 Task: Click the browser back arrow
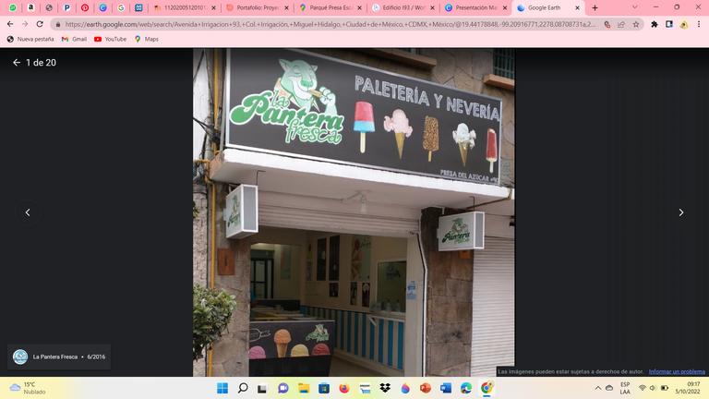tap(10, 24)
